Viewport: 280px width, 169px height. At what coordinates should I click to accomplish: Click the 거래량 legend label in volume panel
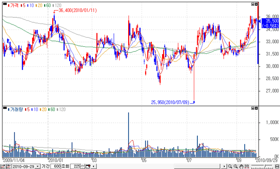point(15,109)
